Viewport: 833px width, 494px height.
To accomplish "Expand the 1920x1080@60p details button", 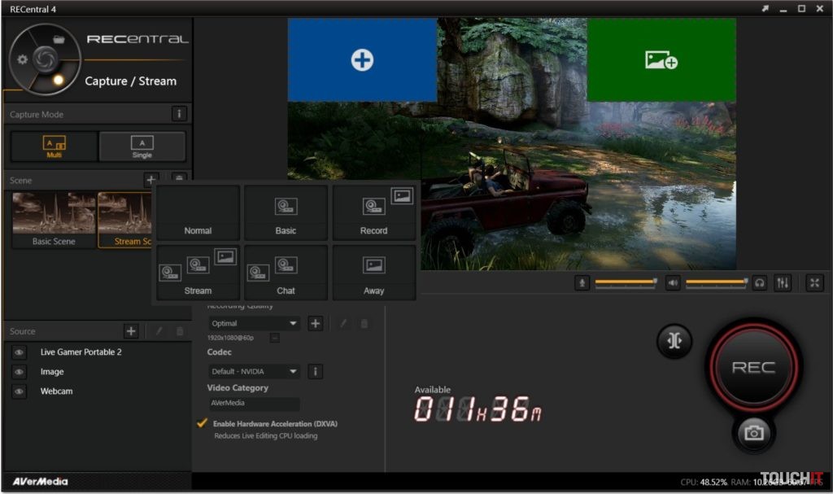I will point(274,337).
